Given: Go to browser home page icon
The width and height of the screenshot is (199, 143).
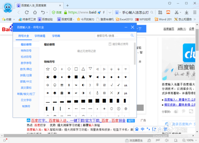Looking at the screenshot, I should pyautogui.click(x=35, y=12).
